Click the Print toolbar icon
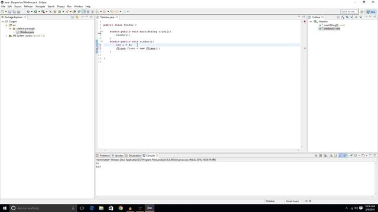This screenshot has height=212, width=378. [18, 12]
